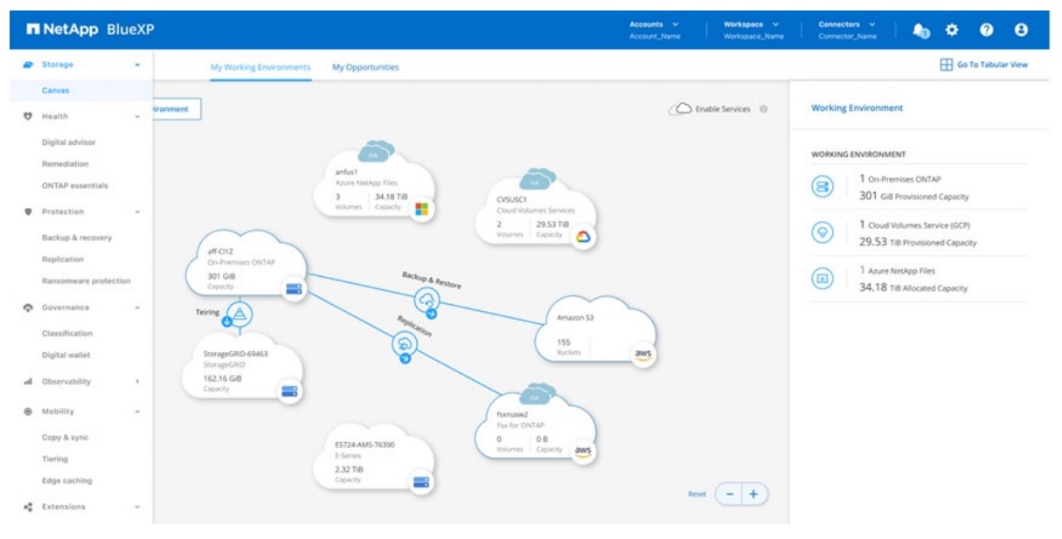Go To Tabular View

983,65
